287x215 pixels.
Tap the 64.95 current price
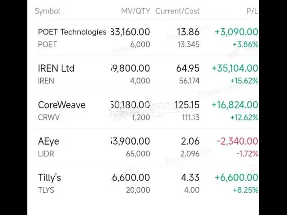pos(188,69)
